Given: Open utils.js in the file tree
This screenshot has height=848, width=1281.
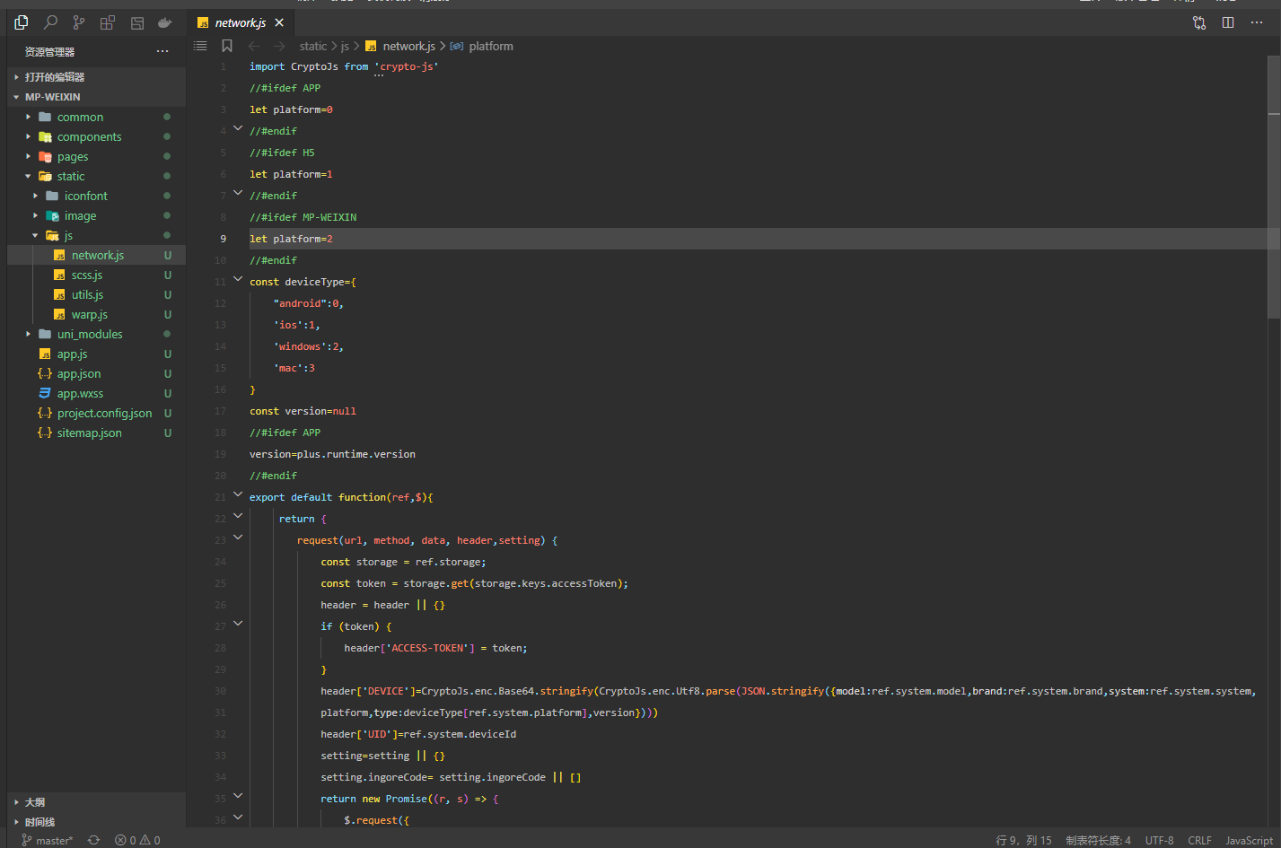Looking at the screenshot, I should pos(87,294).
